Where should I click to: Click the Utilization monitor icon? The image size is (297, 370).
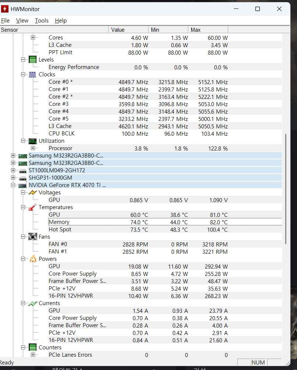click(x=33, y=141)
